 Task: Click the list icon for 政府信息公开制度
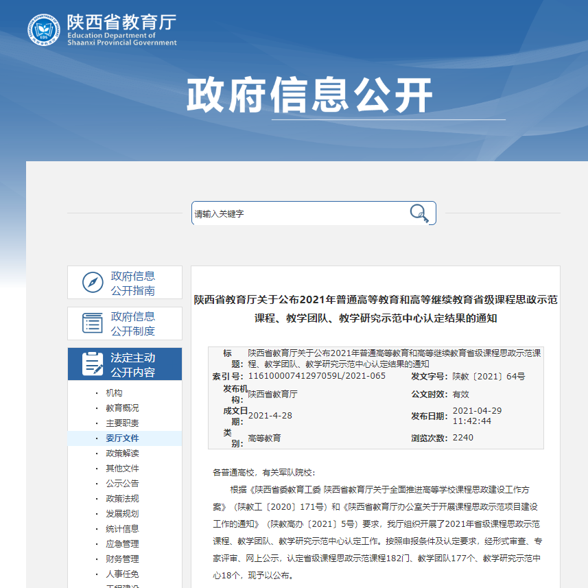(93, 323)
